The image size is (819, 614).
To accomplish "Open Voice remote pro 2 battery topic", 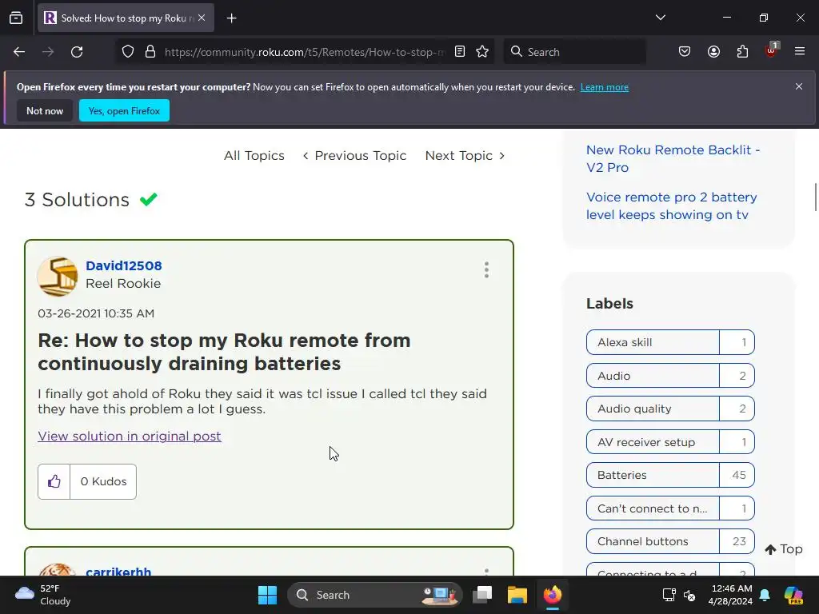I will tap(671, 205).
